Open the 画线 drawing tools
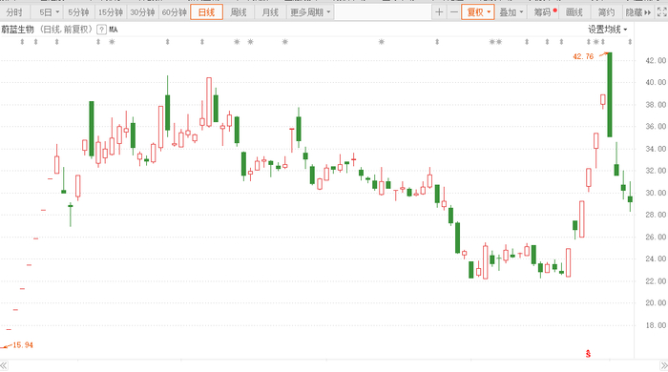This screenshot has width=668, height=372. (x=574, y=12)
